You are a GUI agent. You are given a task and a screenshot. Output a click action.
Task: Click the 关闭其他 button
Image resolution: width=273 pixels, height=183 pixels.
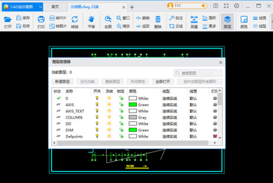138,81
